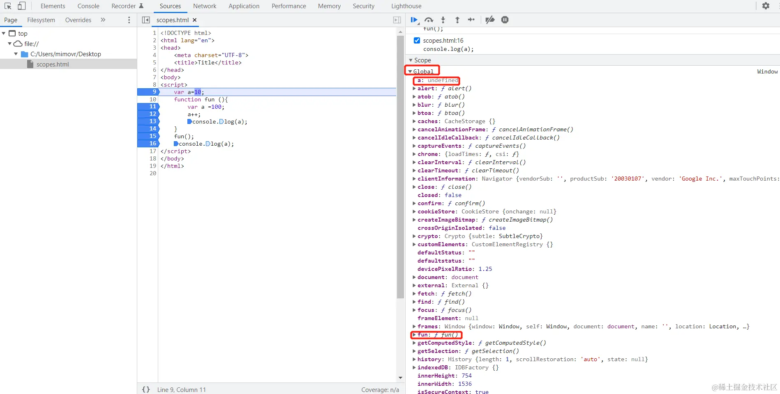This screenshot has width=780, height=394.
Task: Open the Lighthouse tab
Action: (x=406, y=6)
